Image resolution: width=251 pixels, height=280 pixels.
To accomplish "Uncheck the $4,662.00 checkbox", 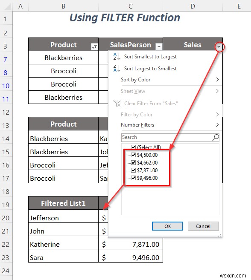I will 133,162.
